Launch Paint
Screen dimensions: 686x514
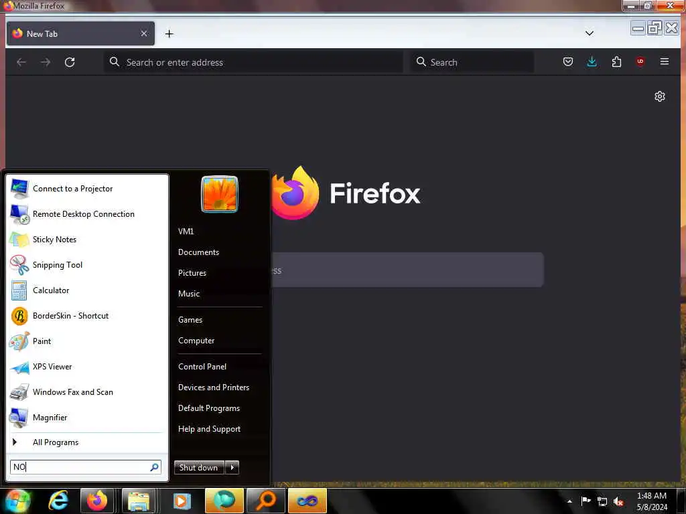pos(87,341)
